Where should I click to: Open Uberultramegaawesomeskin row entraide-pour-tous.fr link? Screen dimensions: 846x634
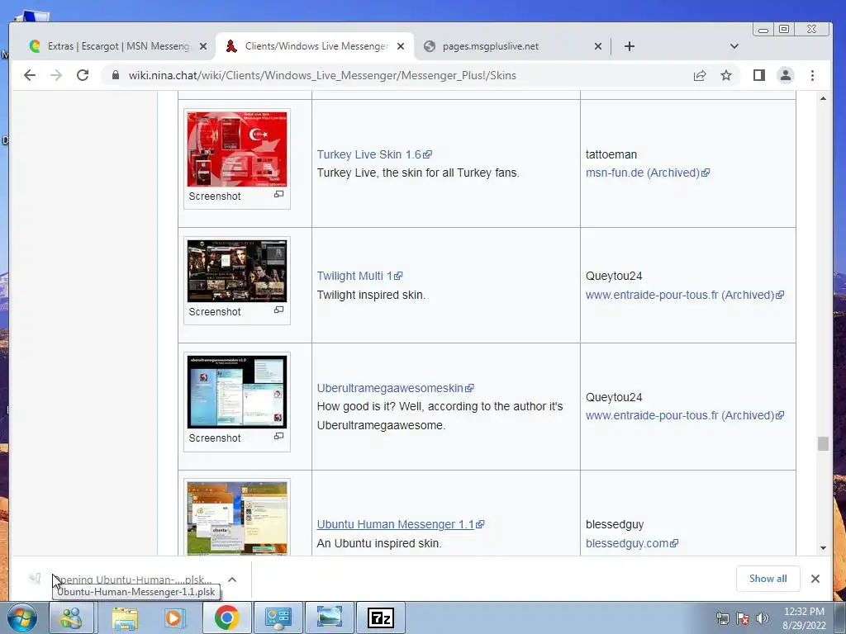pos(685,416)
